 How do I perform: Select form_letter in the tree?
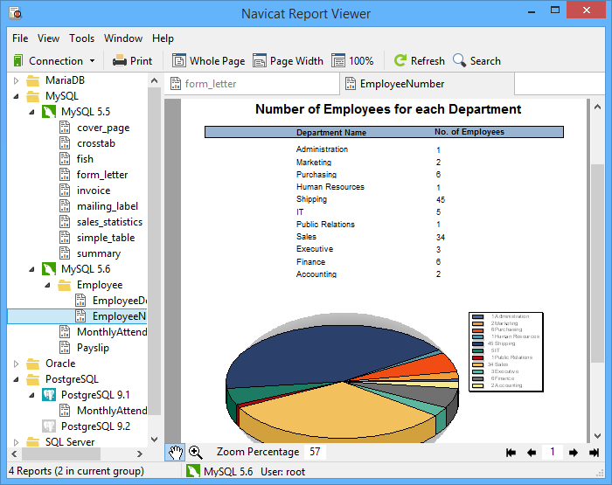[x=102, y=175]
